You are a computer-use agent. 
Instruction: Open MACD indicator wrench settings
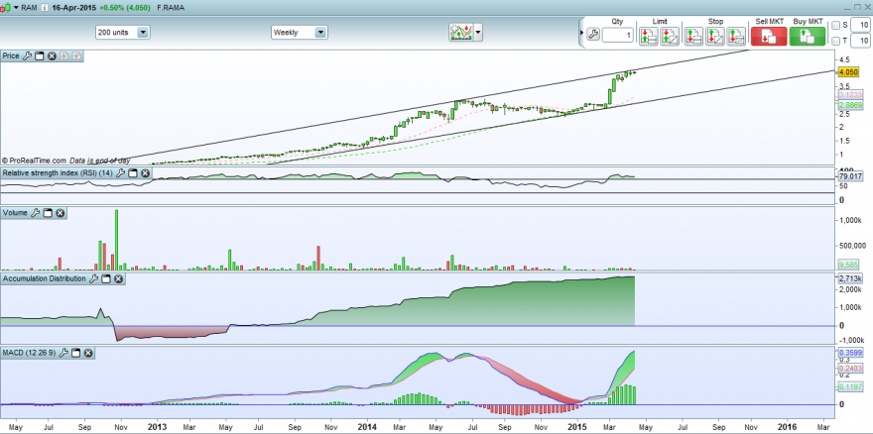pyautogui.click(x=63, y=352)
